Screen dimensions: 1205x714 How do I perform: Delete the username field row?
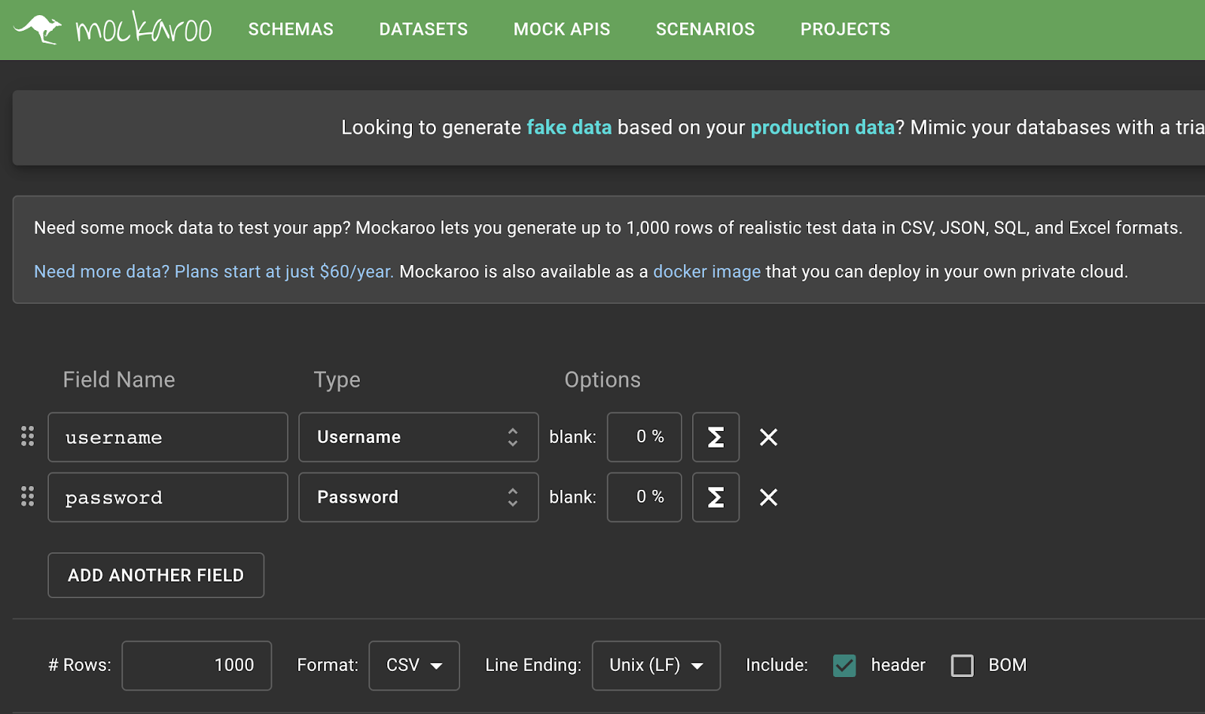coord(768,437)
